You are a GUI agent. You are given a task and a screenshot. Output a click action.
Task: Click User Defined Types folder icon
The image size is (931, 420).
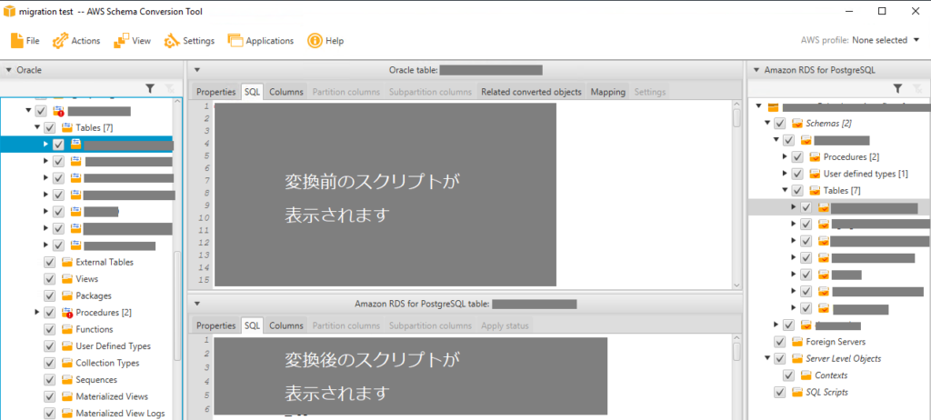[x=67, y=345]
